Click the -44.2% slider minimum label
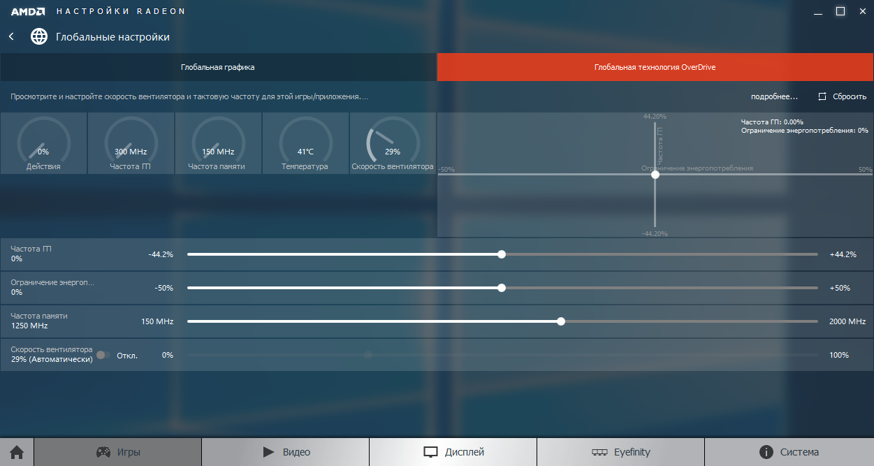Image resolution: width=874 pixels, height=466 pixels. (x=161, y=254)
